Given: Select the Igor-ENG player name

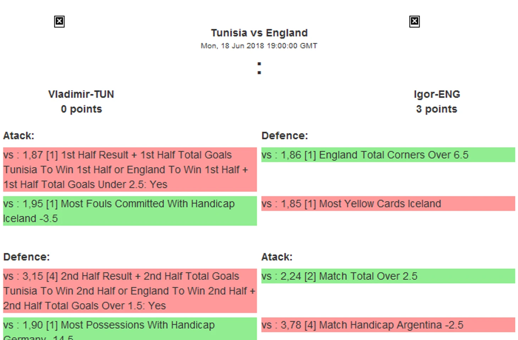Looking at the screenshot, I should (x=437, y=94).
